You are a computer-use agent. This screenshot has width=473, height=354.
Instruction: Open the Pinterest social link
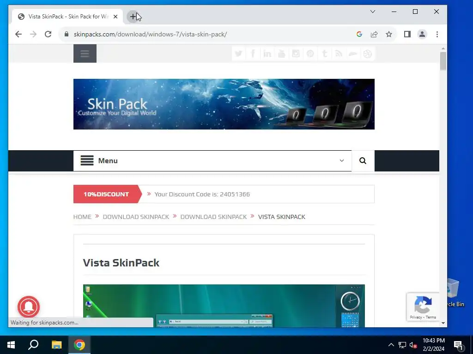coord(310,54)
